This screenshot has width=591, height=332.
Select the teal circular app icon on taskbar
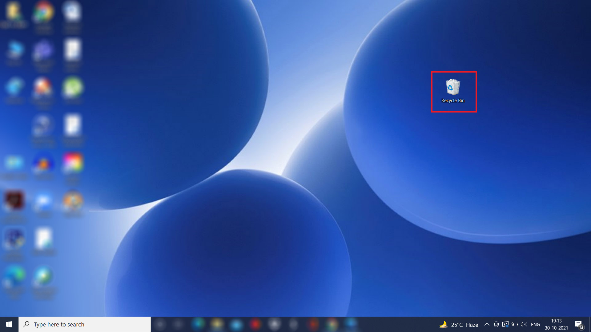(199, 324)
